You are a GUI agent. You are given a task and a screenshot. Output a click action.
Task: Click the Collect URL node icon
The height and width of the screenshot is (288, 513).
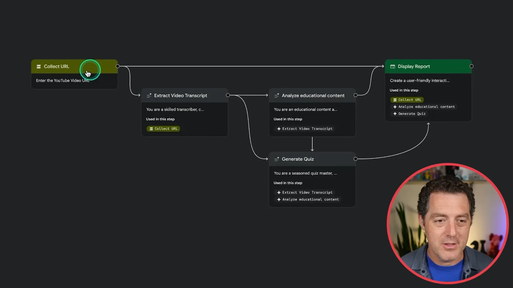click(x=38, y=67)
